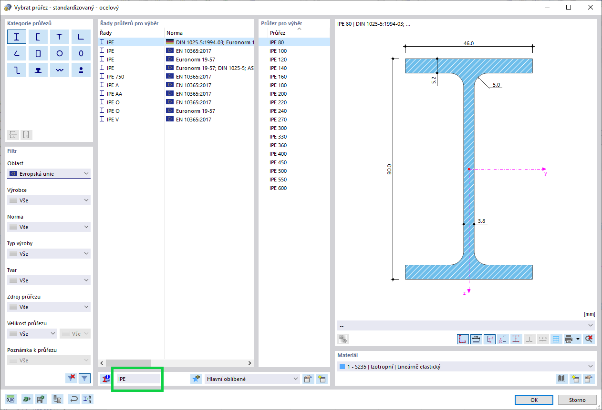The width and height of the screenshot is (602, 410).
Task: Click the OK button
Action: point(534,400)
